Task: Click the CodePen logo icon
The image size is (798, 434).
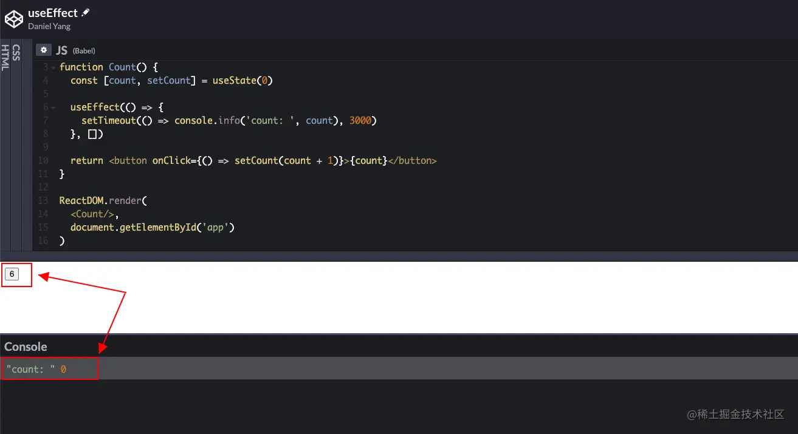Action: pyautogui.click(x=14, y=19)
